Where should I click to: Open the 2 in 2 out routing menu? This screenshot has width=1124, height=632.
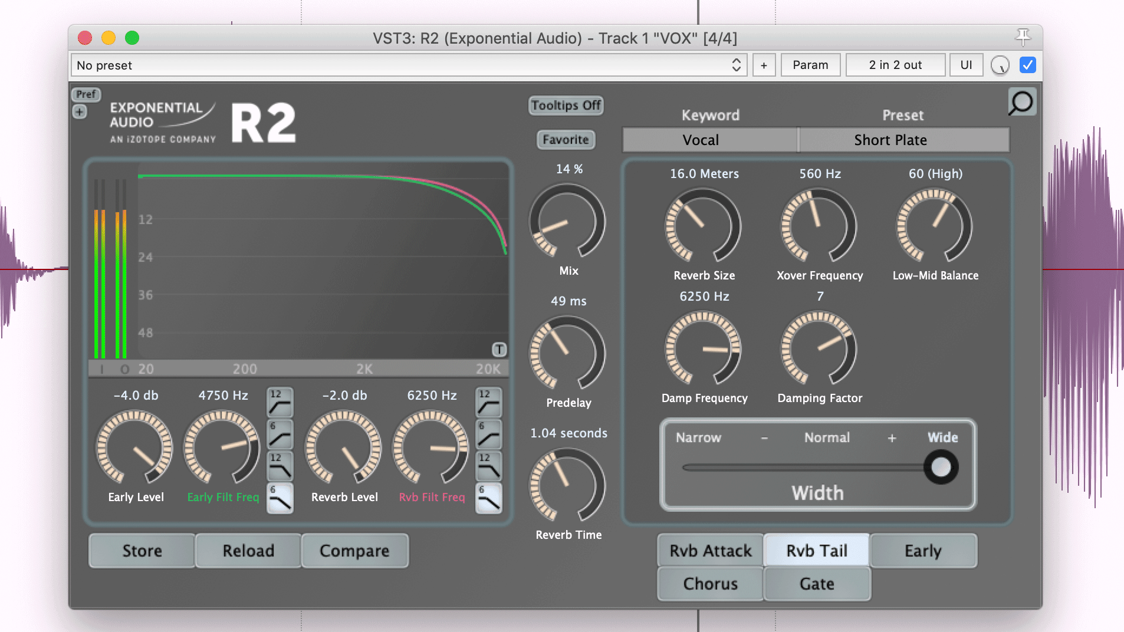(x=895, y=65)
